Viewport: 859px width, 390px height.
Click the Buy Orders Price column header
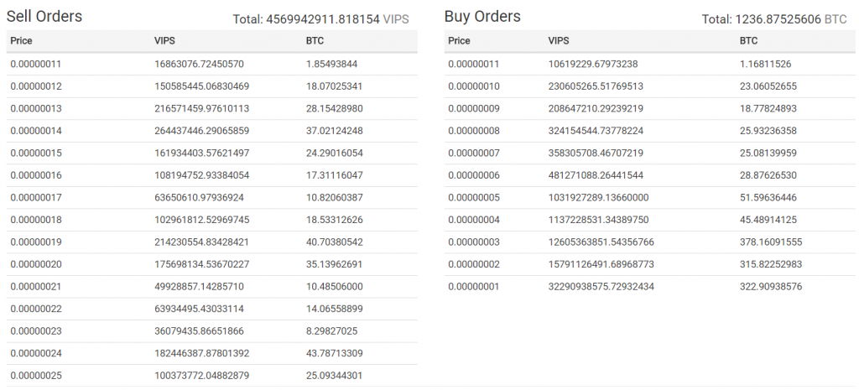point(459,40)
